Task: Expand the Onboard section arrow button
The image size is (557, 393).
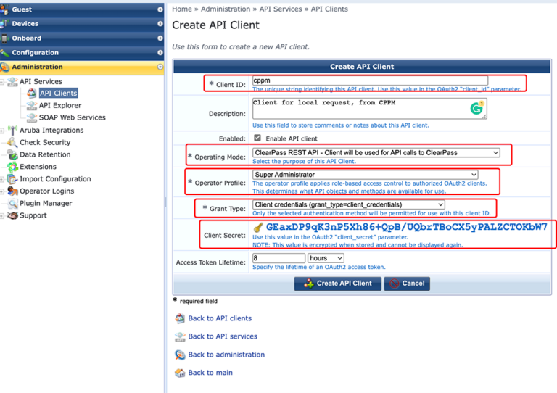Action: coord(160,38)
